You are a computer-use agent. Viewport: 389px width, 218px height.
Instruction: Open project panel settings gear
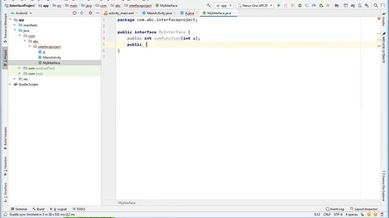[x=91, y=13]
